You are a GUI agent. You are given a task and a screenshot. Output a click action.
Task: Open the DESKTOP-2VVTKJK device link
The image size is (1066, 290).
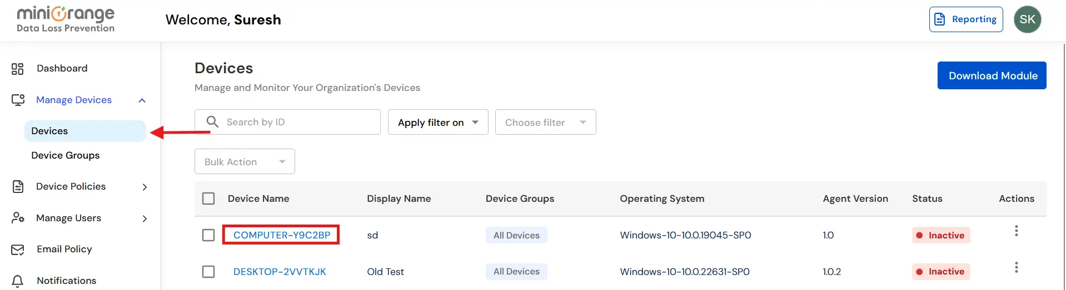click(280, 272)
